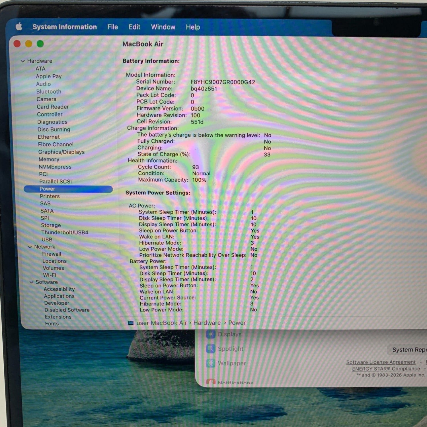The width and height of the screenshot is (427, 427).
Task: Select Printers in the sidebar
Action: (x=50, y=196)
